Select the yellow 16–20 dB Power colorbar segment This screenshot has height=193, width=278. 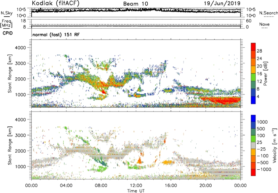253,70
